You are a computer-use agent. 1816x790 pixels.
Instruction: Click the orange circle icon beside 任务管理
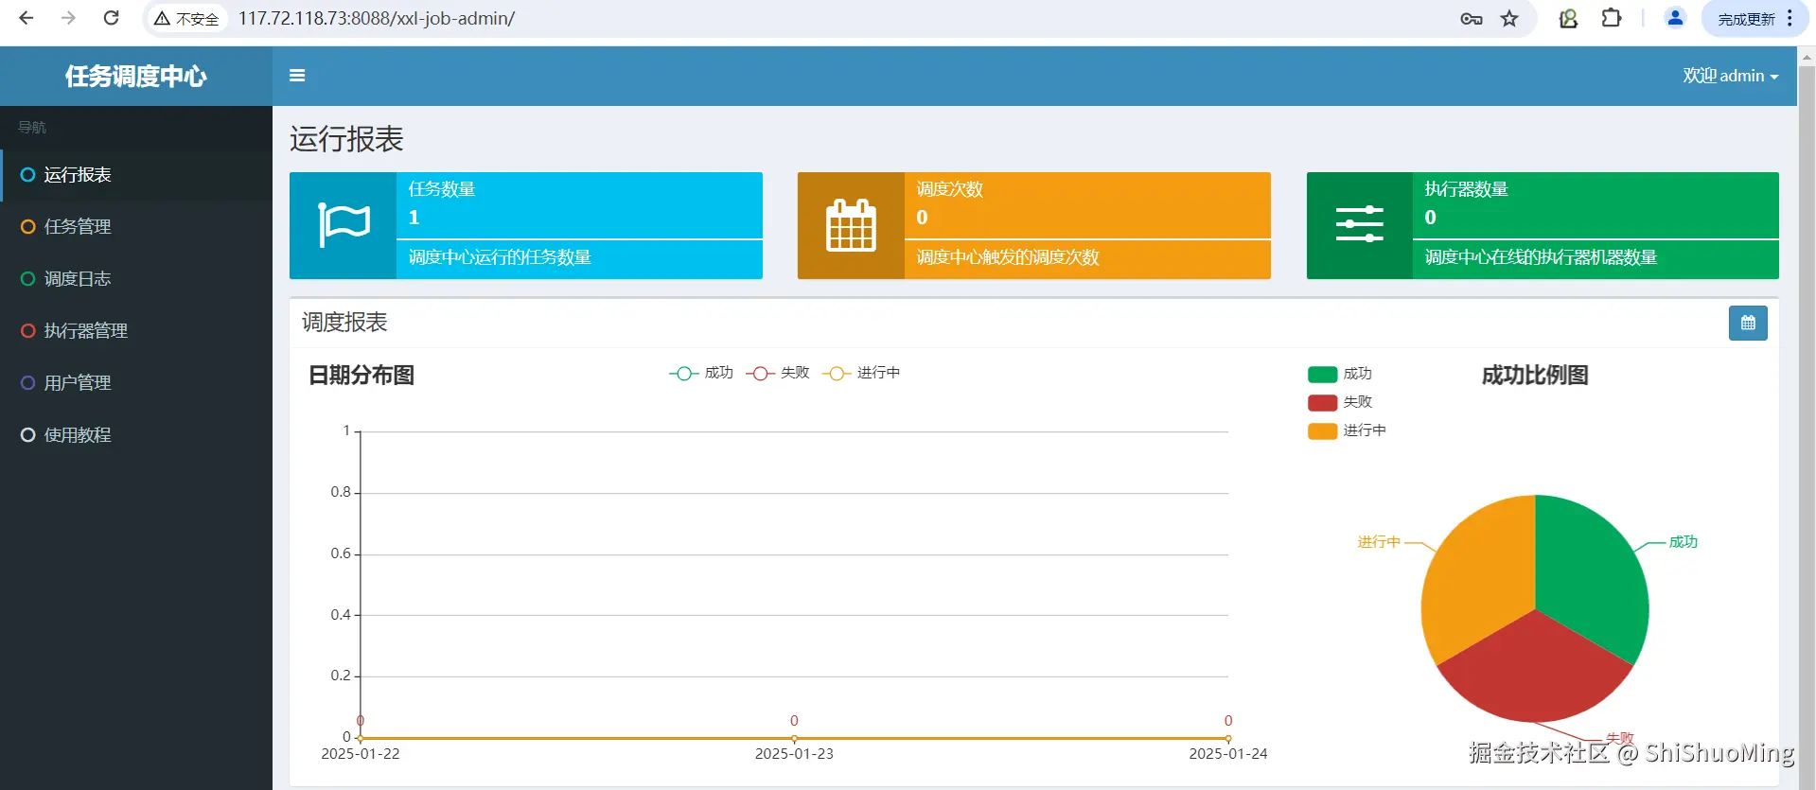pos(28,227)
